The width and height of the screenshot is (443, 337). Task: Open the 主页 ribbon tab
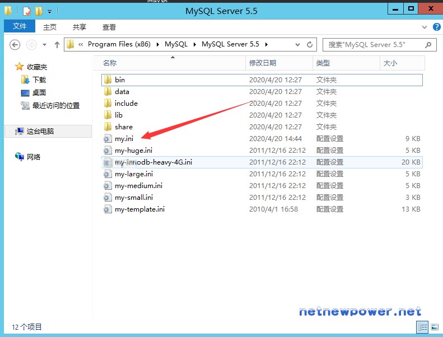pos(50,27)
